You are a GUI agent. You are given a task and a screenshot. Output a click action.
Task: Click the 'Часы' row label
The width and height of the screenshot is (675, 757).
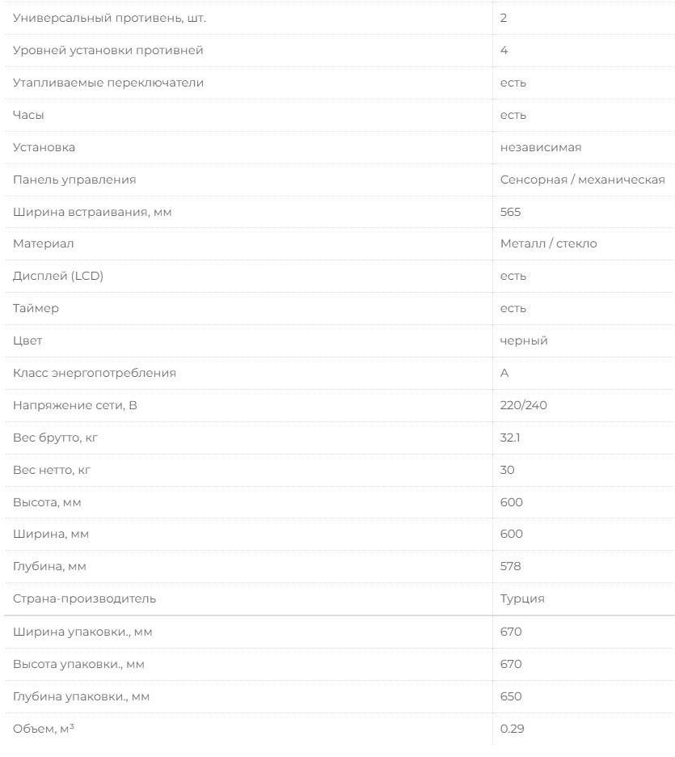[x=27, y=115]
